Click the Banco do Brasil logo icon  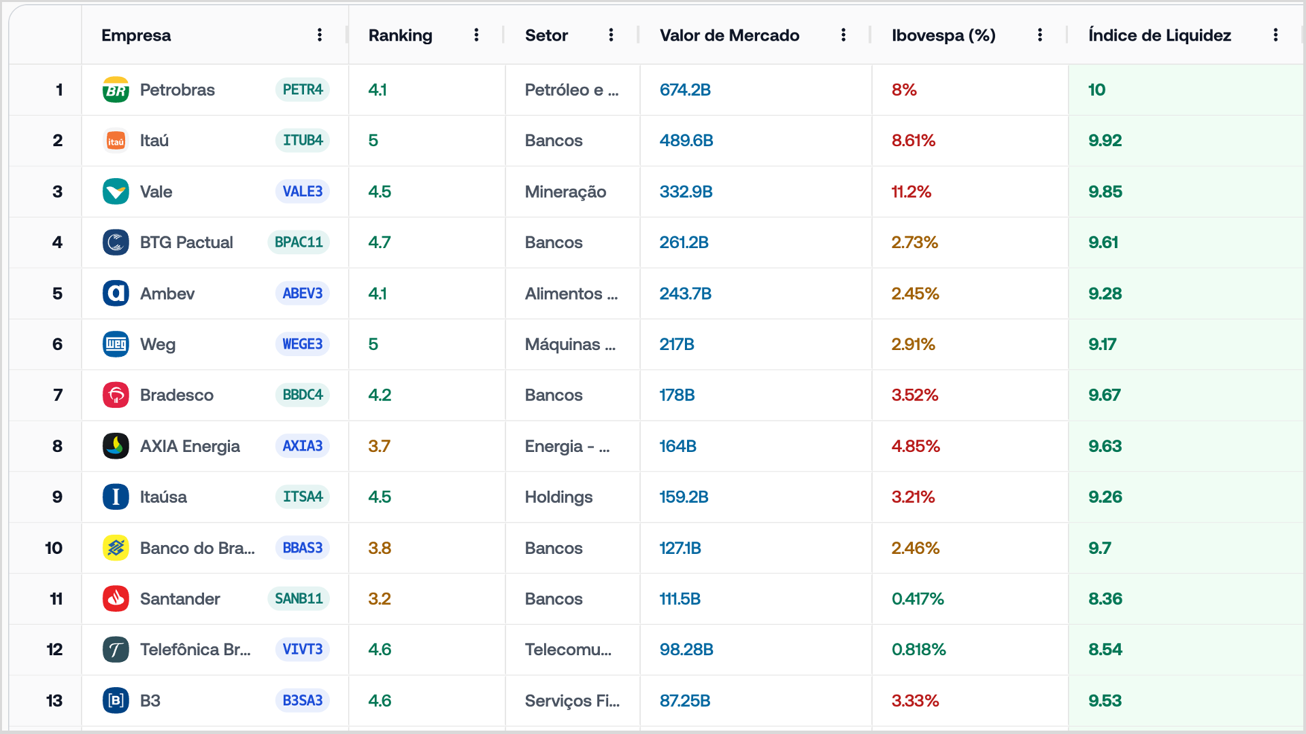pos(116,548)
